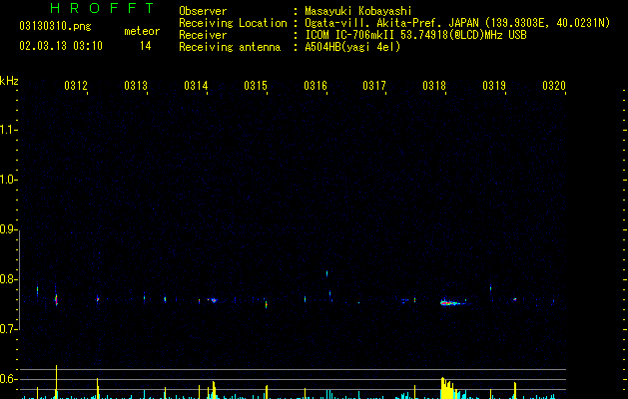The height and width of the screenshot is (399, 628).
Task: Click the 0.6 frequency axis label
Action: tap(8, 379)
